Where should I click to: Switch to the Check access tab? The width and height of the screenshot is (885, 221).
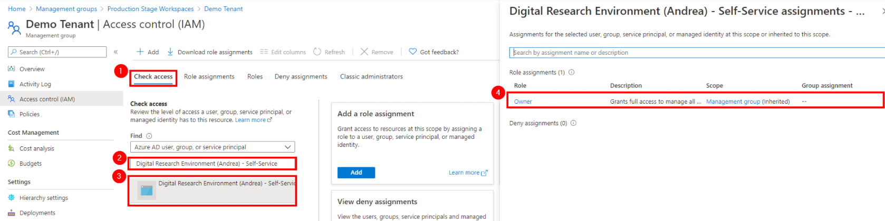pos(153,77)
